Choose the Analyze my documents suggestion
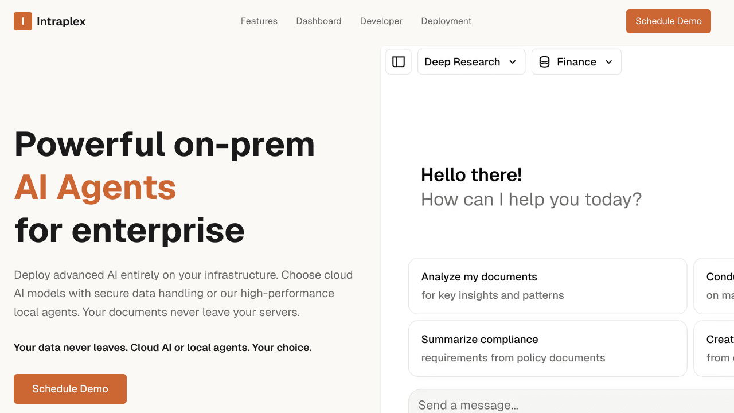Viewport: 734px width, 413px height. click(x=548, y=286)
